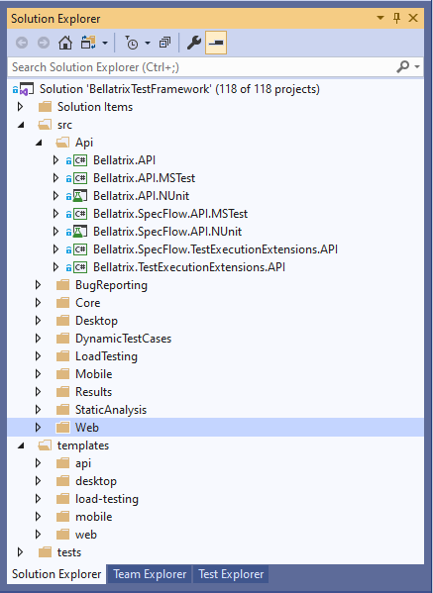The height and width of the screenshot is (593, 433).
Task: Select the BellatrixTestFramework solution node
Action: tap(179, 89)
